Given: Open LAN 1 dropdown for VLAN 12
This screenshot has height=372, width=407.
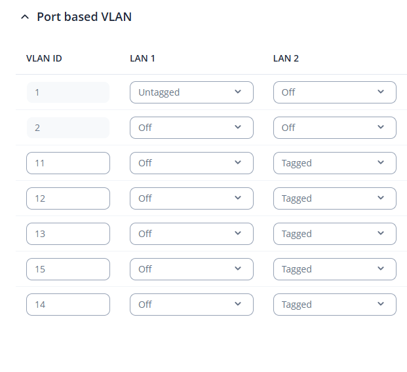Looking at the screenshot, I should click(191, 198).
